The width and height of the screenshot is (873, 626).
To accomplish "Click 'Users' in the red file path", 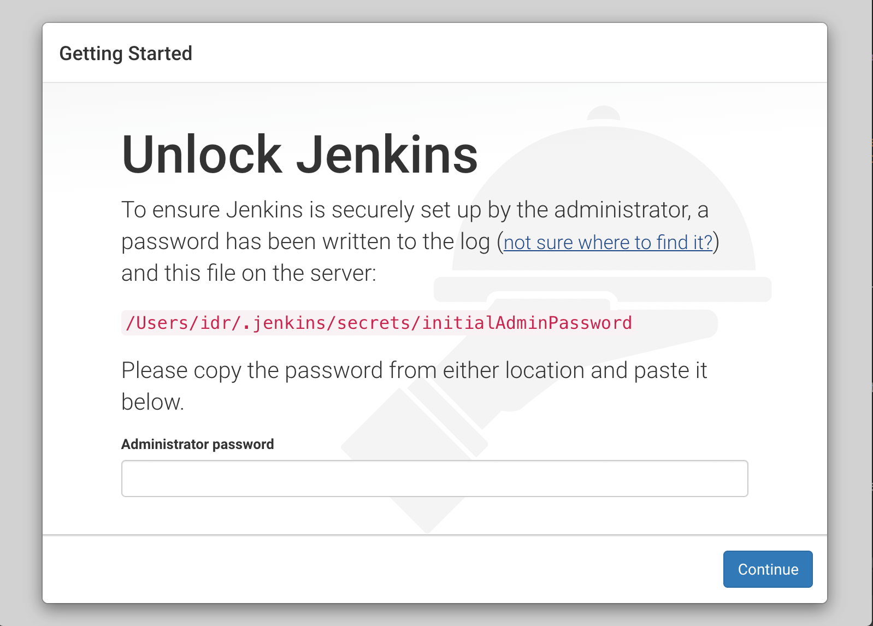I will coord(162,323).
